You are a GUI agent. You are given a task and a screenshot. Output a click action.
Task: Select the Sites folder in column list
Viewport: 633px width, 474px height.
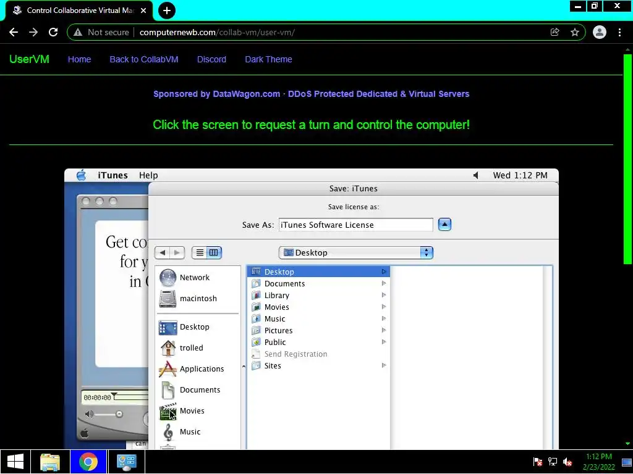[x=318, y=365]
